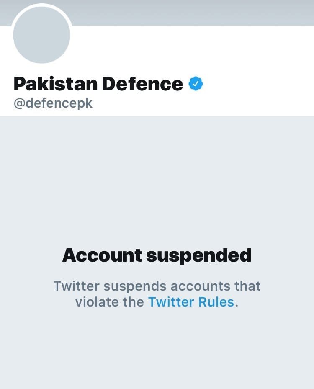The height and width of the screenshot is (389, 314).
Task: Click the word "Rules" in the blue link
Action: pyautogui.click(x=214, y=302)
